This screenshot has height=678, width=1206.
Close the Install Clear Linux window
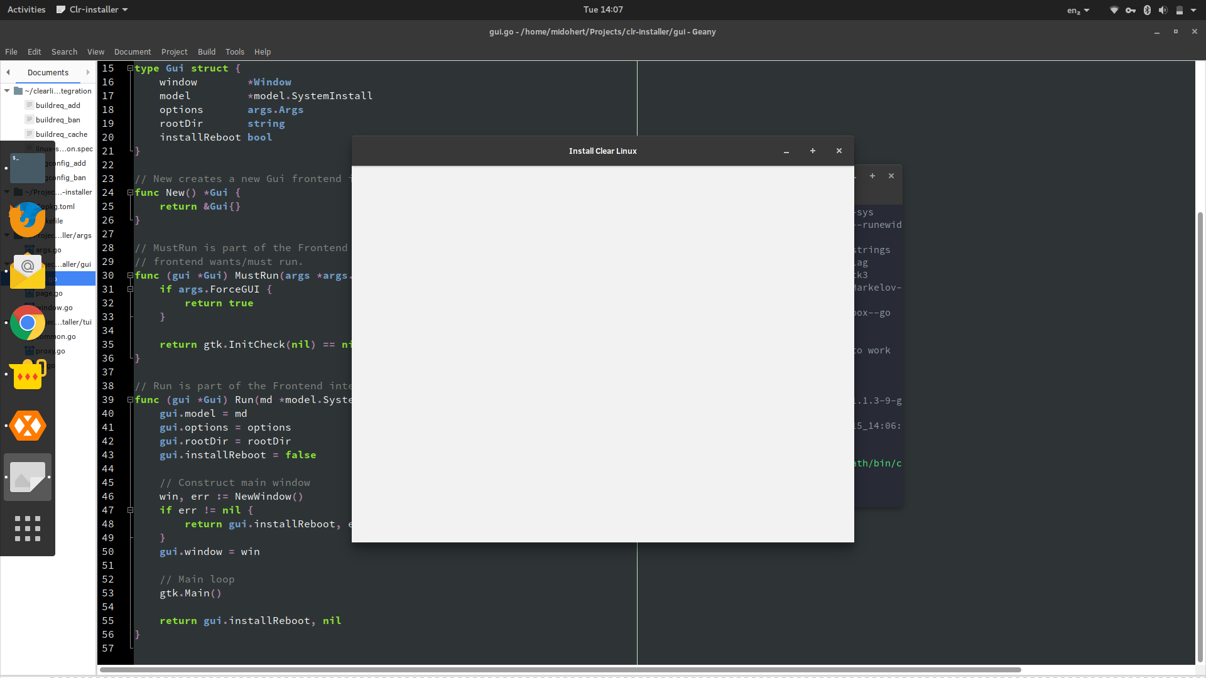point(839,151)
